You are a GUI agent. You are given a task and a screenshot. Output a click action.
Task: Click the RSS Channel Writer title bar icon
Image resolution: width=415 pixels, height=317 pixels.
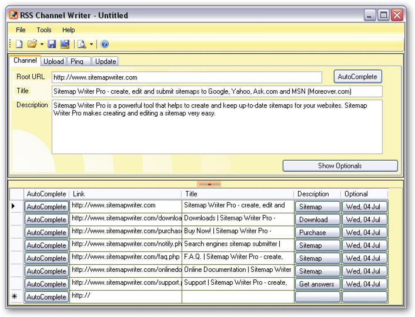(x=15, y=15)
